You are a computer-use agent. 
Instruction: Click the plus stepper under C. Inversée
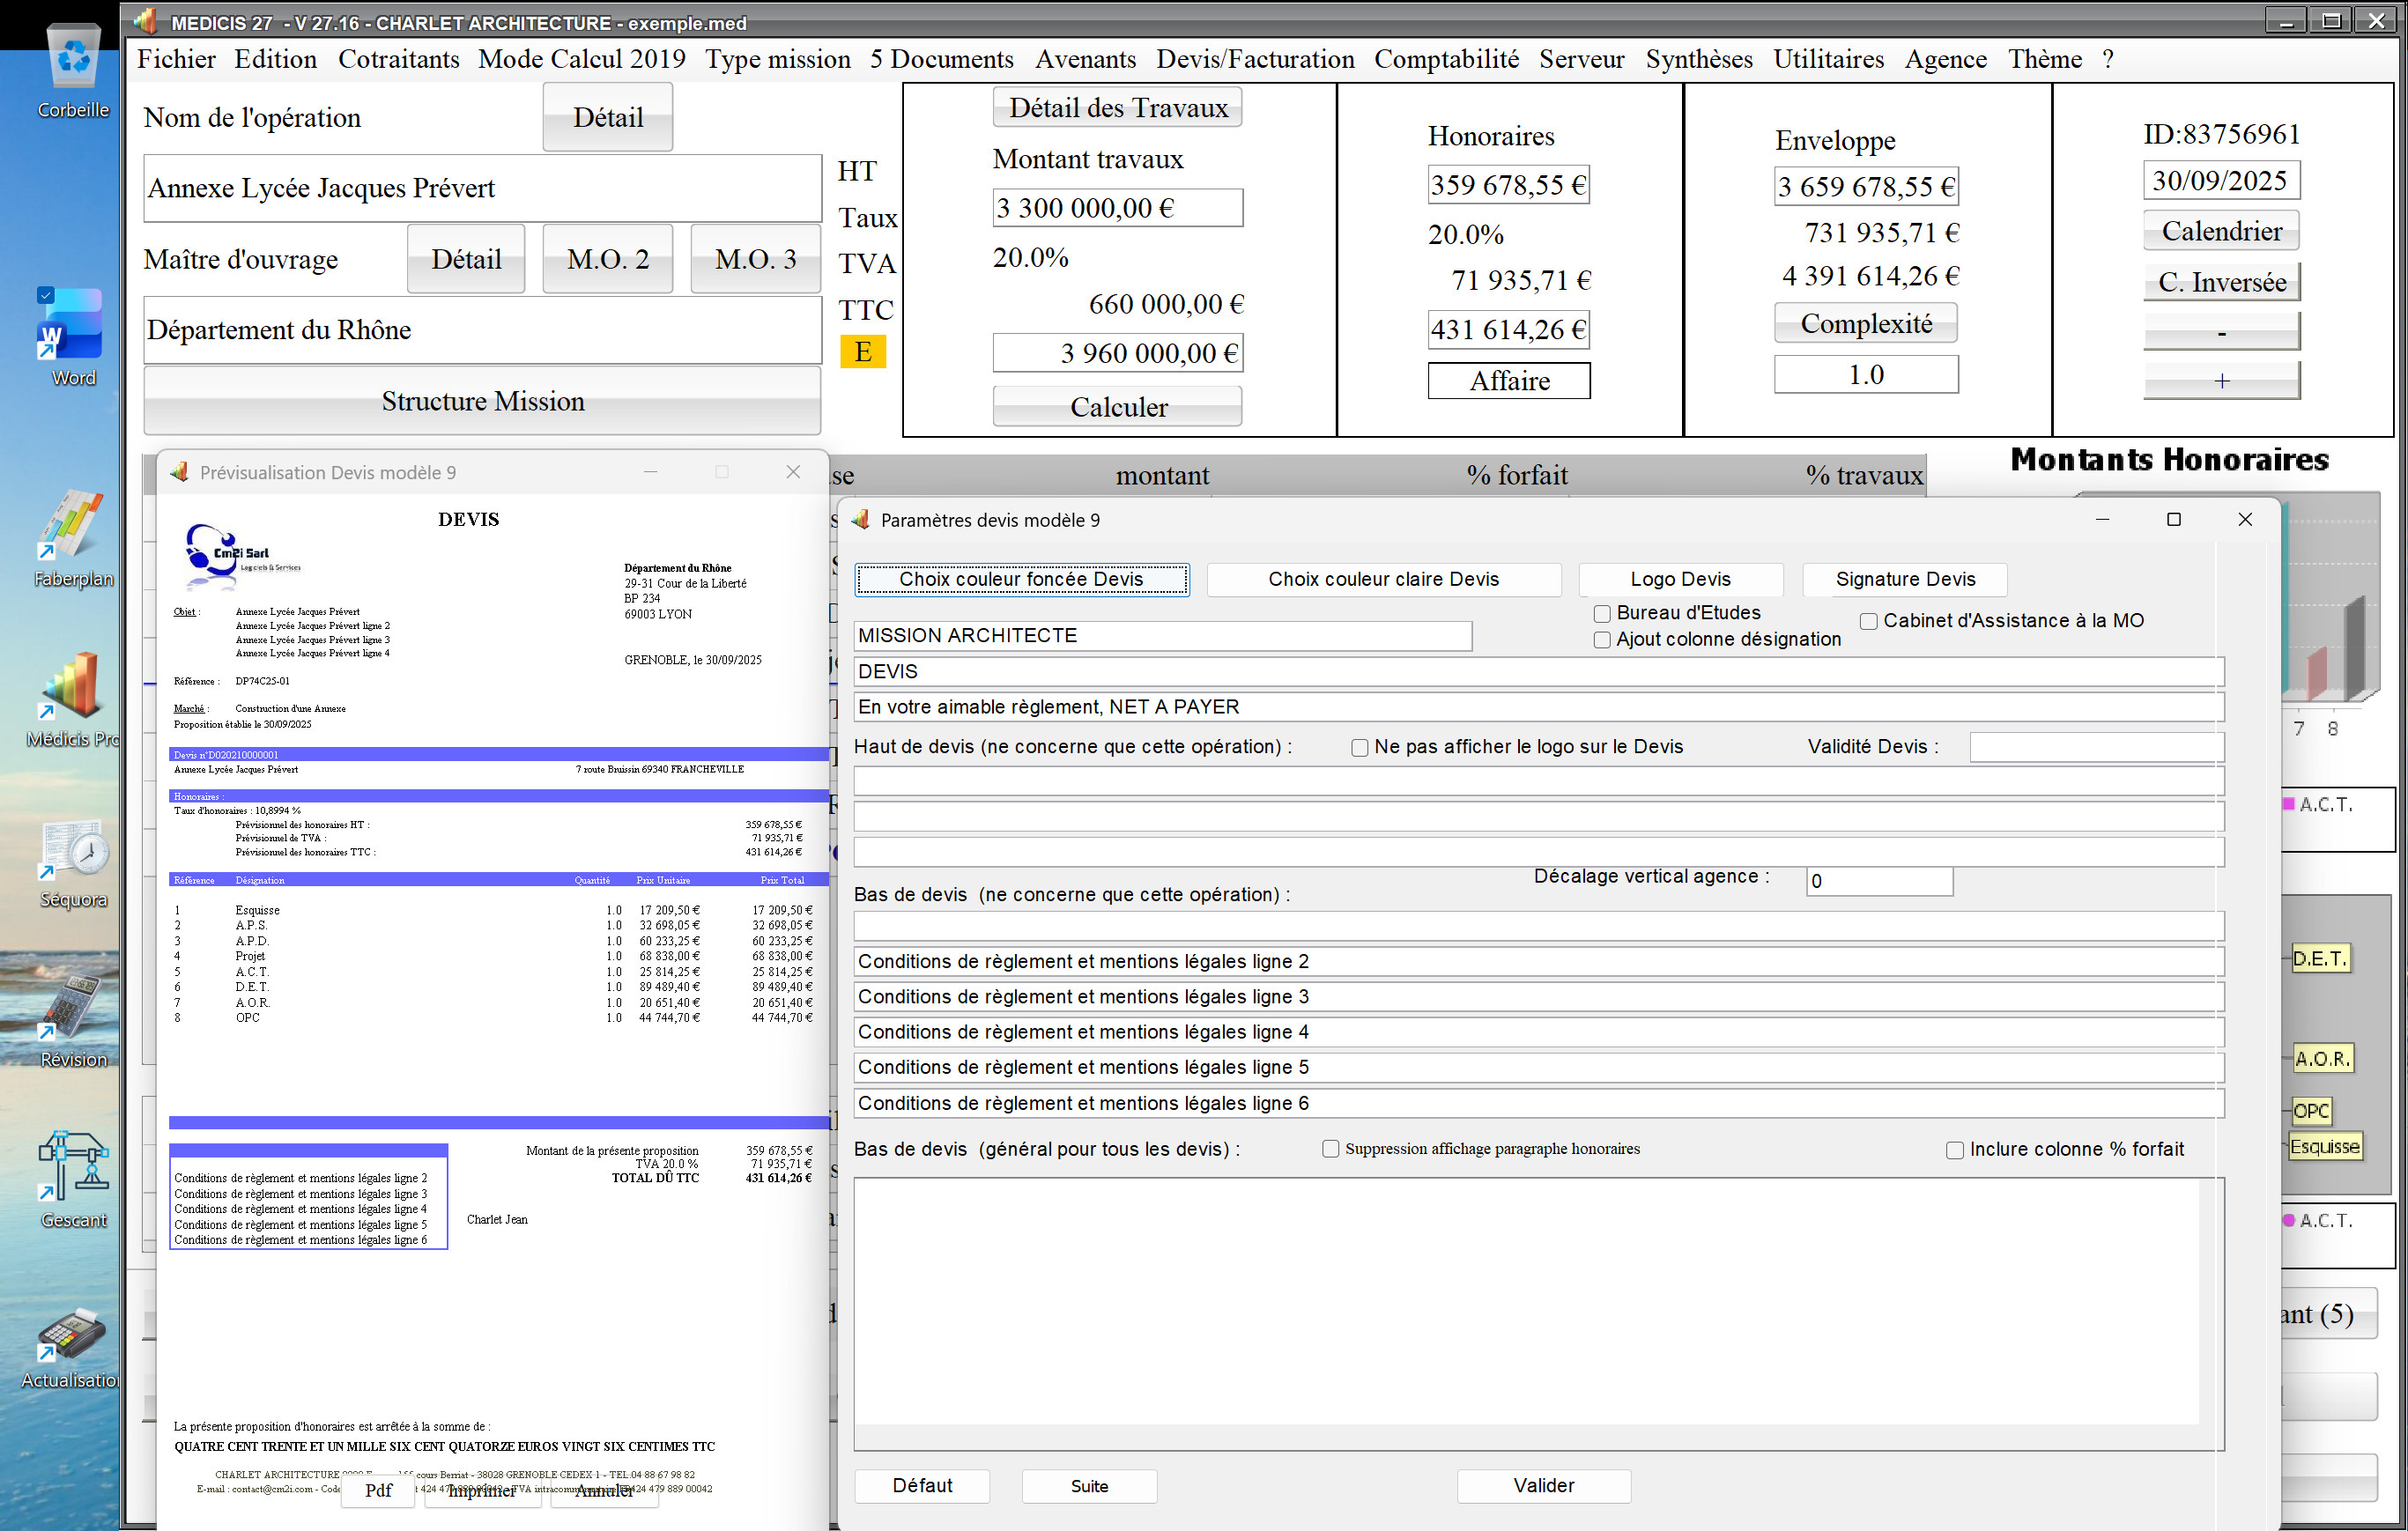pos(2220,380)
